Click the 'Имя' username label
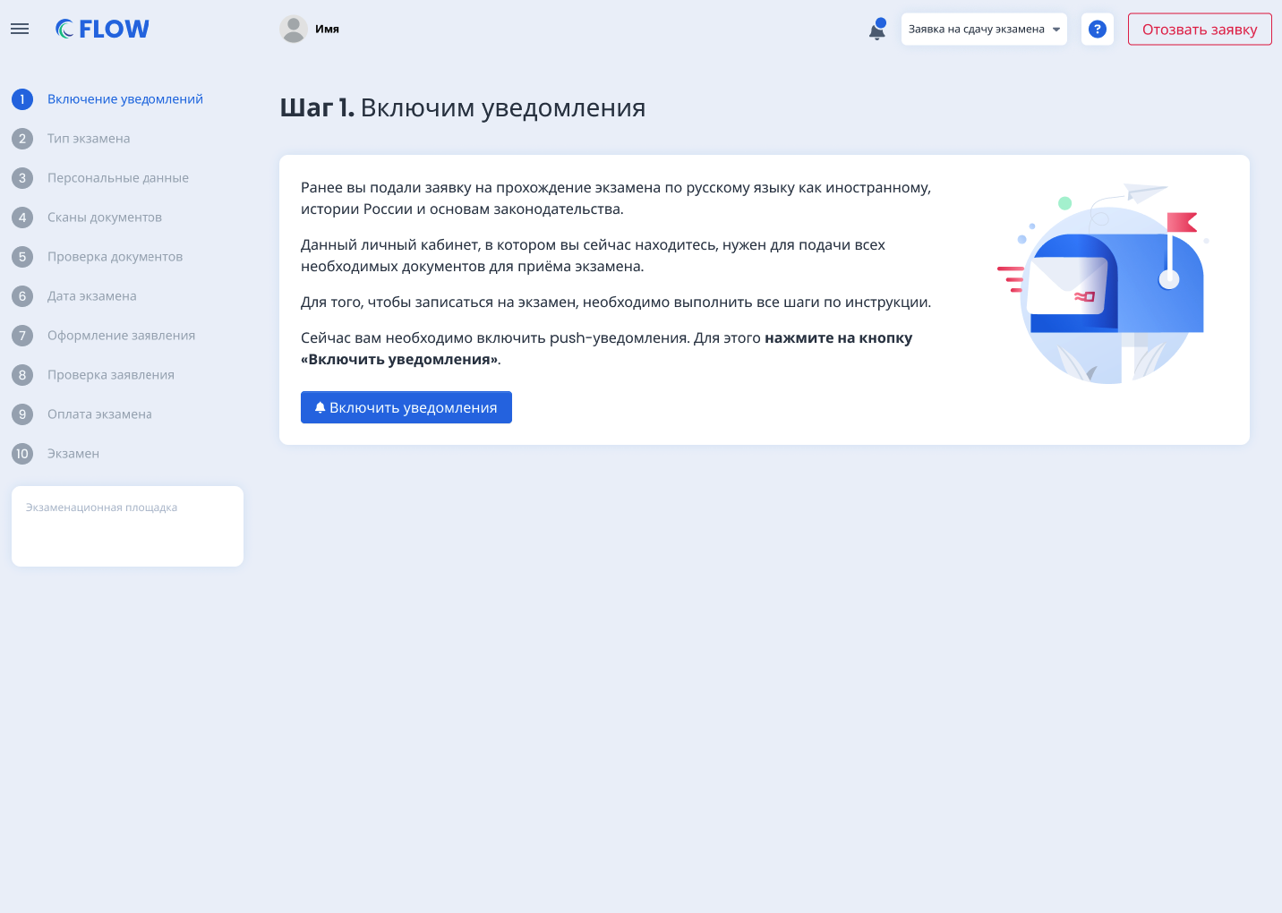 coord(327,30)
